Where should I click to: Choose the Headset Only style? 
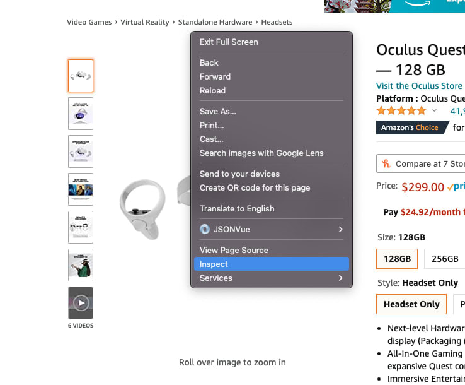(x=411, y=304)
